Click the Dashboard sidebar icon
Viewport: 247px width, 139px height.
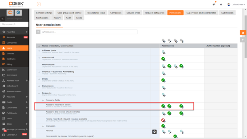click(x=3, y=70)
